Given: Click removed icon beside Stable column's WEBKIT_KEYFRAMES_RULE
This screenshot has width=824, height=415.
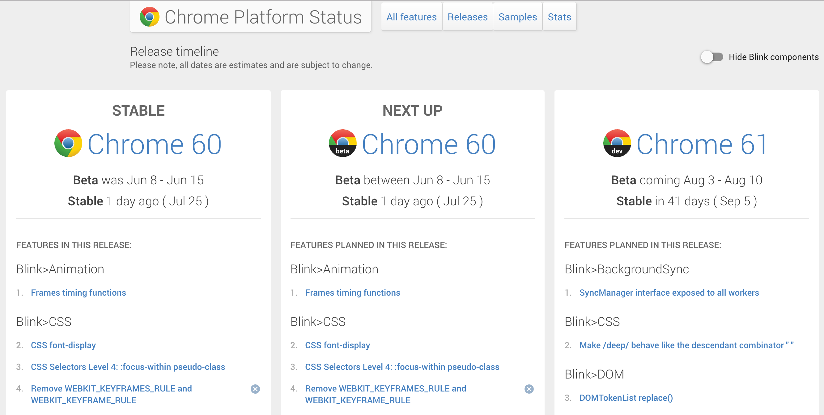Looking at the screenshot, I should coord(255,389).
